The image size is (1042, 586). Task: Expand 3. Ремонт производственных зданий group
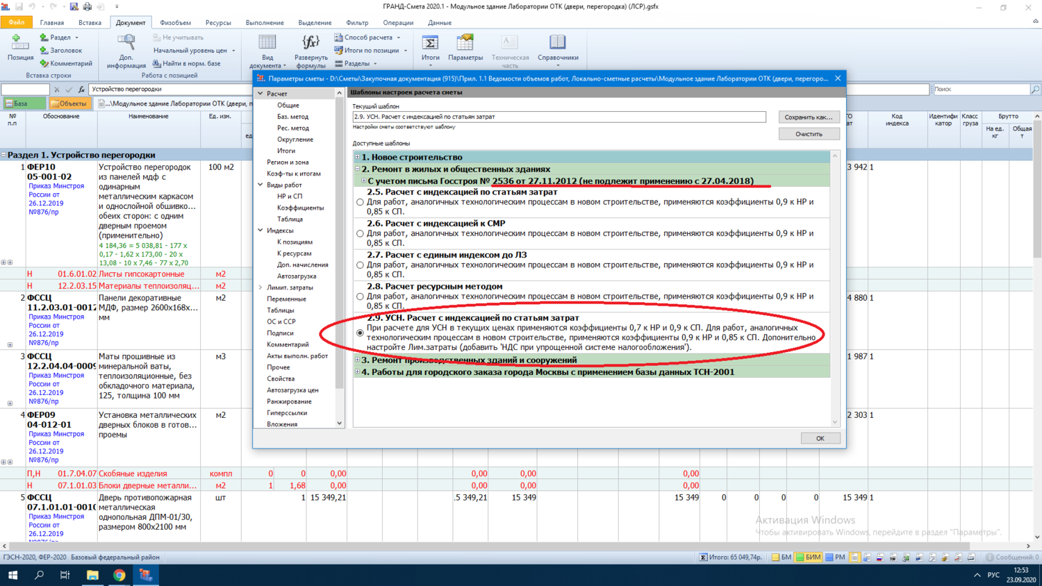pyautogui.click(x=358, y=360)
